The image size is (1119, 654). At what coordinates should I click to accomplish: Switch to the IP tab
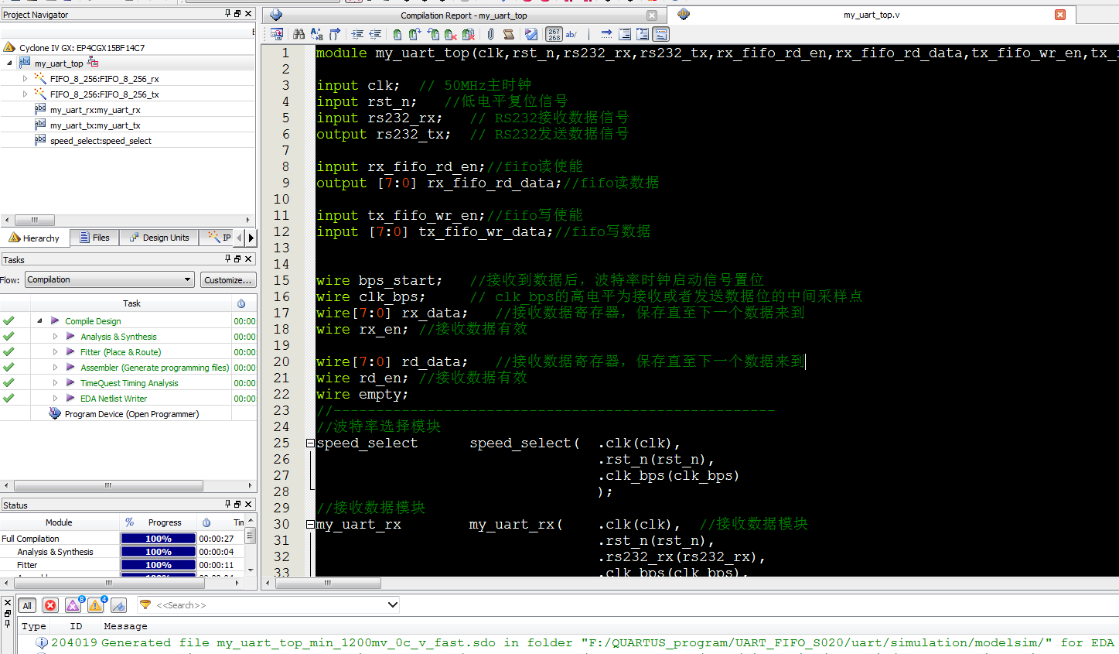[220, 238]
